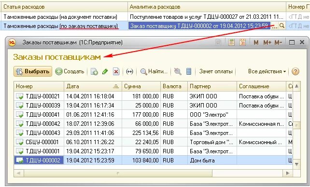
Task: Open the calendar icon in title bar
Action: pyautogui.click(x=242, y=42)
